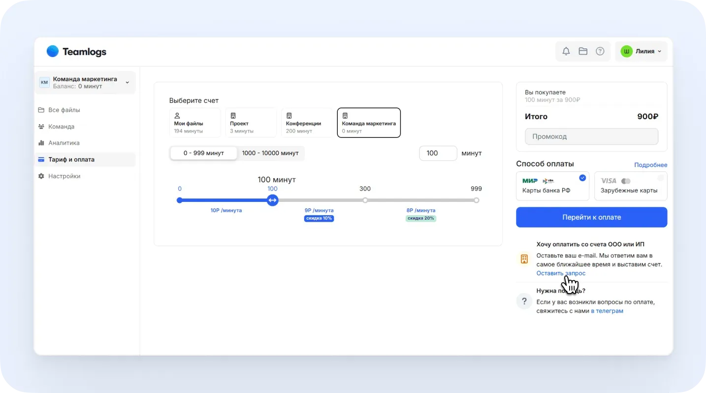The width and height of the screenshot is (706, 393).
Task: Open the Лилия user menu
Action: click(641, 51)
